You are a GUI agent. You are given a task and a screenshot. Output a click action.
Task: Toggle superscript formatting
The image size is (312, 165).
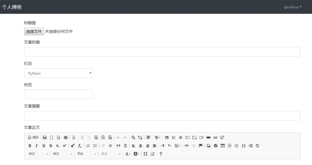pos(65,146)
